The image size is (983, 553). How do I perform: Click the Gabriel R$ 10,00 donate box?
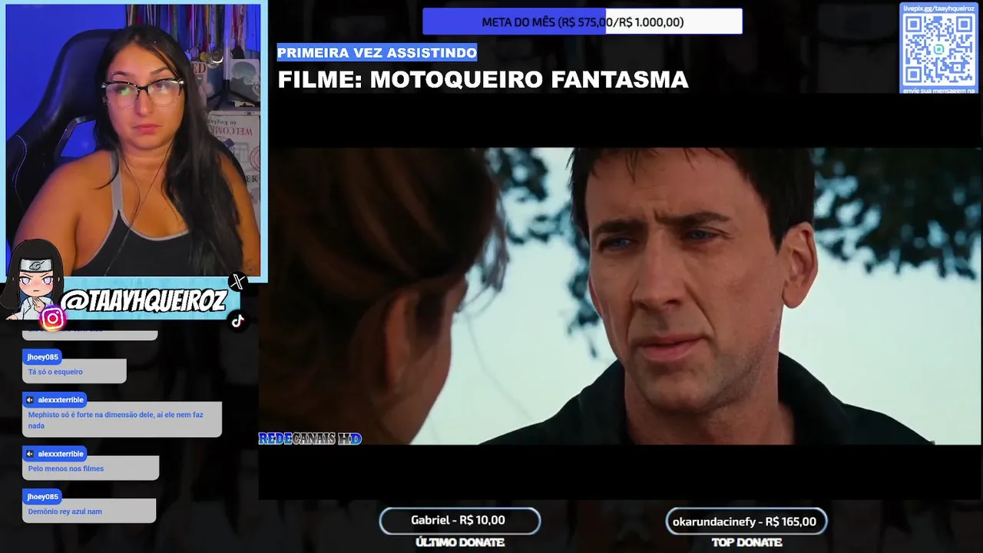pos(459,521)
